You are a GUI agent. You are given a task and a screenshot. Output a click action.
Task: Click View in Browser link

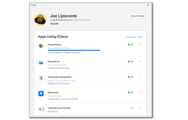coord(55,96)
